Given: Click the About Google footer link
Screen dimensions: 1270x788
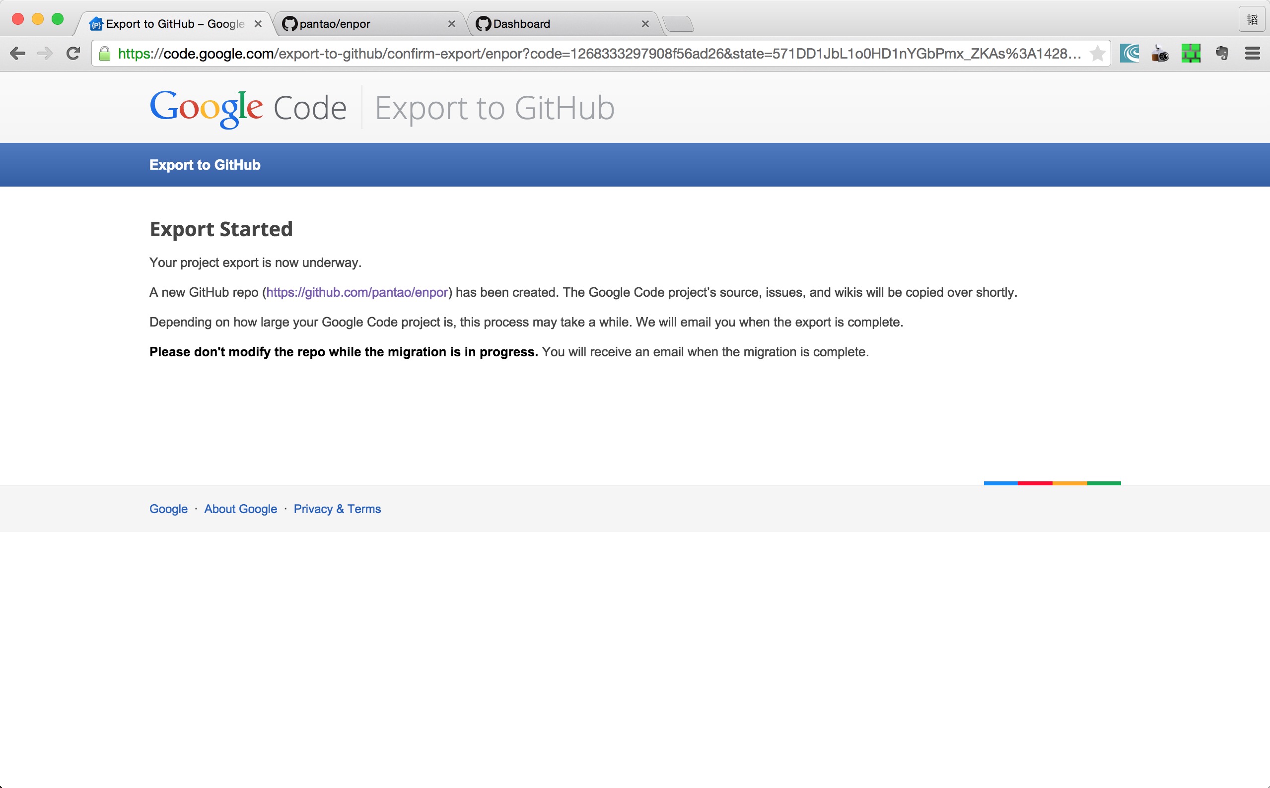Looking at the screenshot, I should click(x=240, y=509).
